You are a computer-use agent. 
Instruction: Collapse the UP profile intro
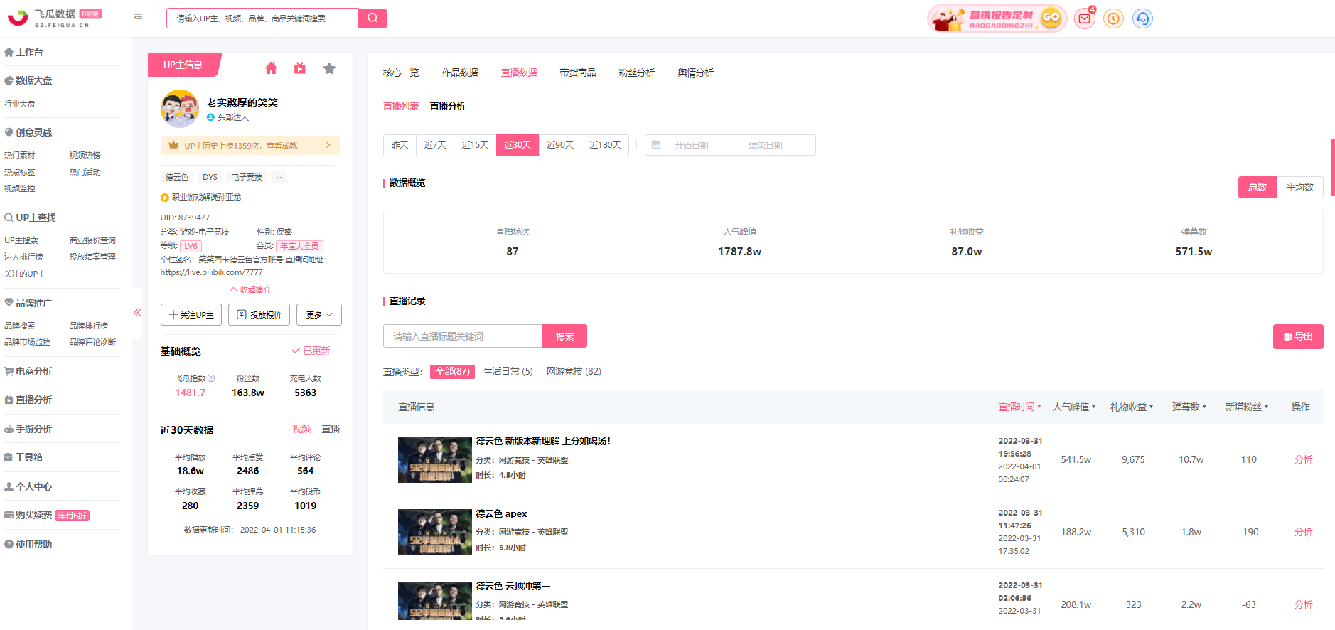(x=250, y=289)
